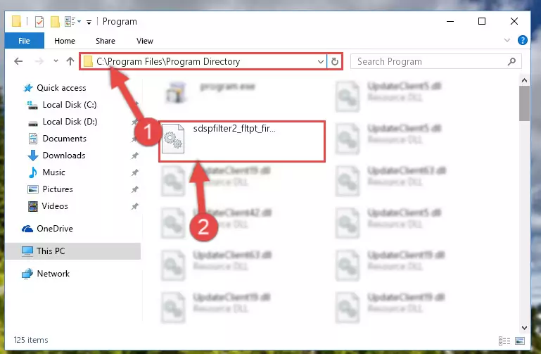
Task: Click the pin icon next to Music
Action: [134, 172]
